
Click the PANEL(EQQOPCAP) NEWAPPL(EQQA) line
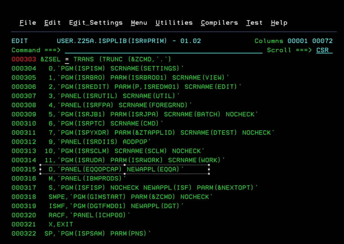tap(116, 169)
